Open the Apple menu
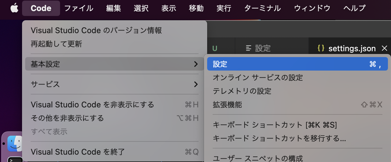 14,8
